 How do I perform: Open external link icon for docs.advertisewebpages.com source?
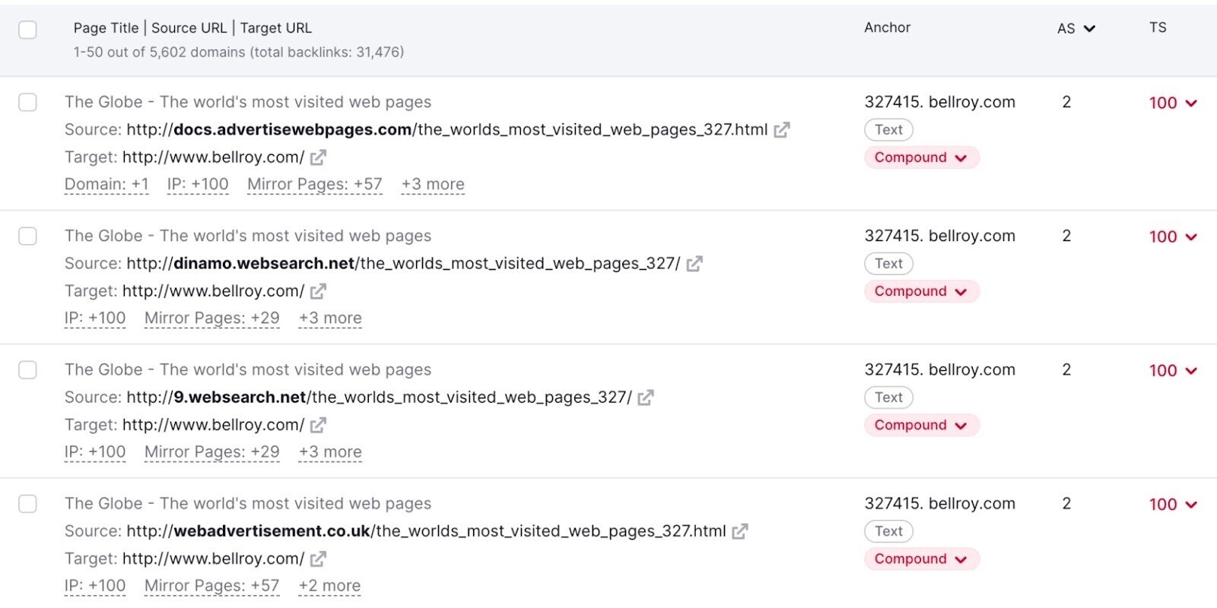tap(782, 130)
